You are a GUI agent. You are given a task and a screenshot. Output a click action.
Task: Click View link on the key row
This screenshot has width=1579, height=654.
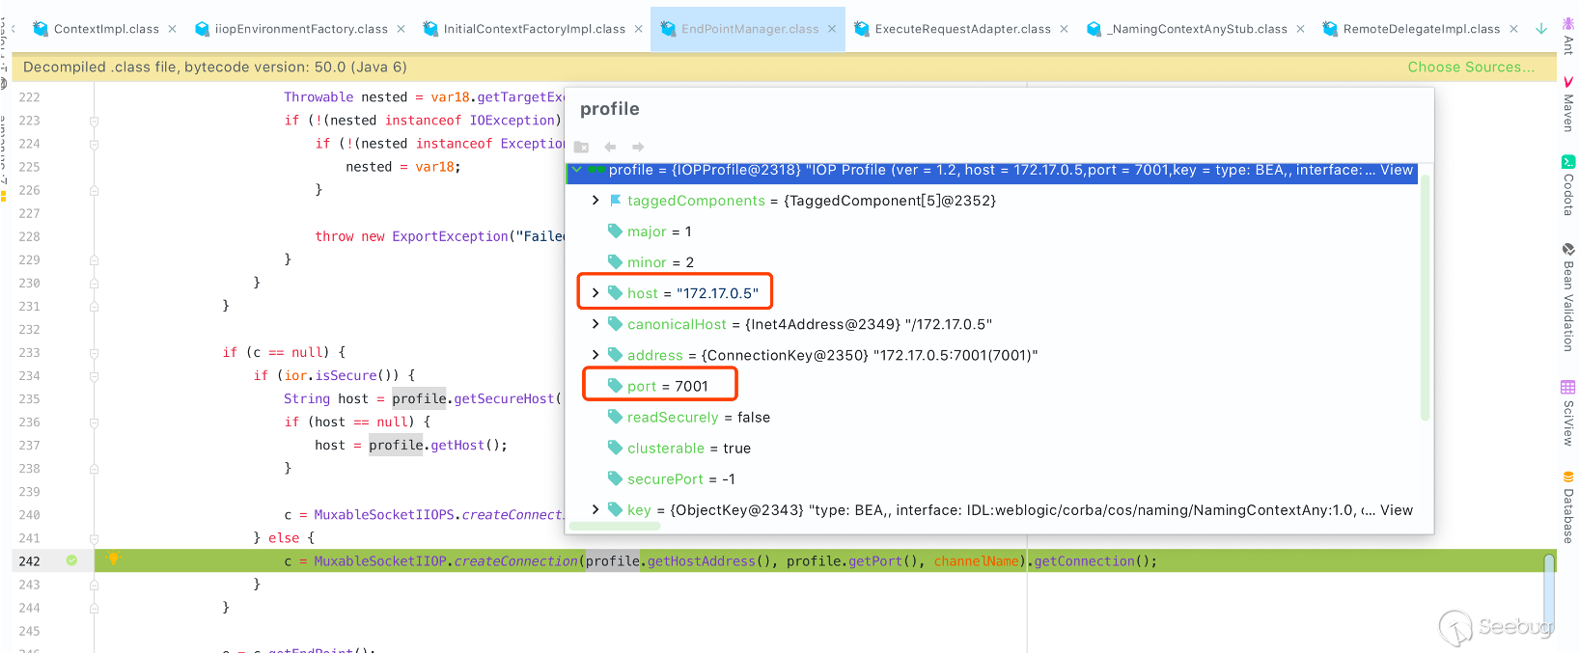click(1396, 510)
